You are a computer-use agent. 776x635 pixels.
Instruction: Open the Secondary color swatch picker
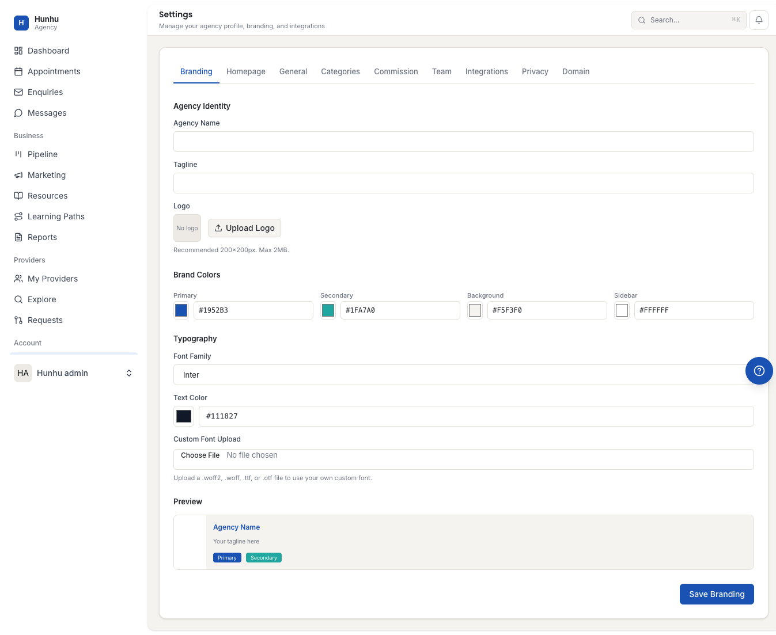tap(328, 310)
